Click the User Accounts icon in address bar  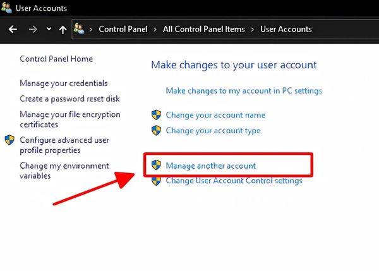pyautogui.click(x=80, y=29)
